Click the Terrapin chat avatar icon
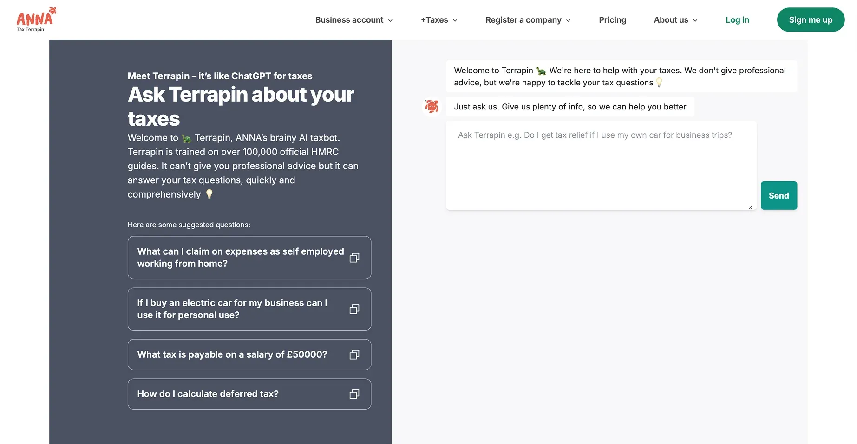 [432, 107]
